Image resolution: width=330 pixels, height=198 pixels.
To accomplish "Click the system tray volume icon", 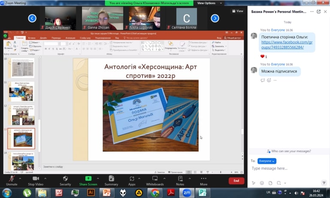I will (297, 193).
